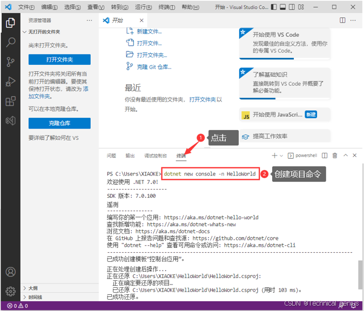Open Source Control view in activity bar

click(x=10, y=62)
